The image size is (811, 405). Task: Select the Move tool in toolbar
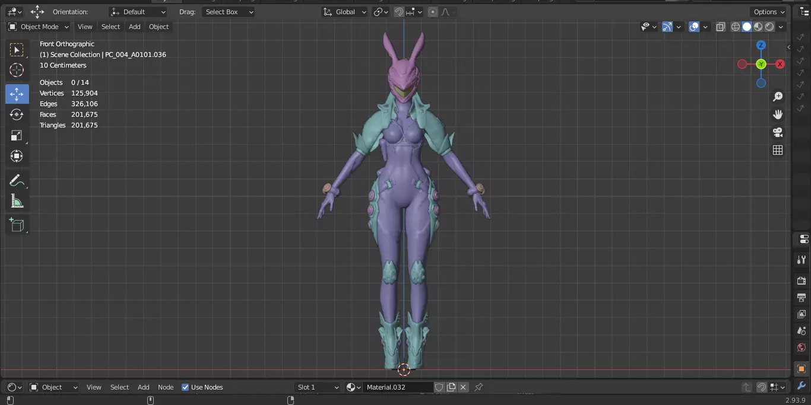[17, 94]
